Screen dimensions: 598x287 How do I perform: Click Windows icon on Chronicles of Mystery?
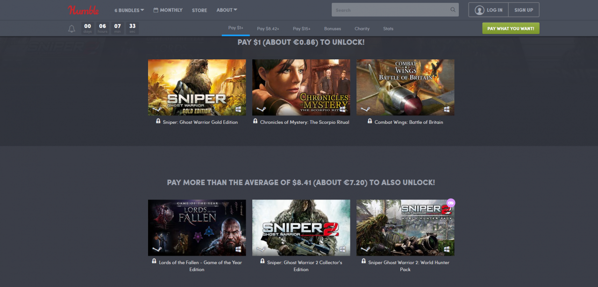(x=342, y=109)
